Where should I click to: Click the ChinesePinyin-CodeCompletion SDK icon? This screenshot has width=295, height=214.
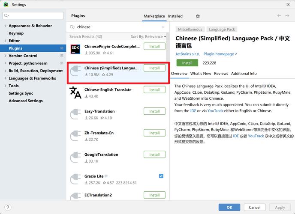[x=75, y=49]
